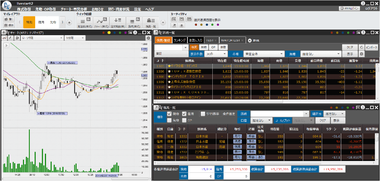Screen dimensions: 380x181
Task: Pin the chart window with the title-bar pin icon
Action: click(3, 33)
